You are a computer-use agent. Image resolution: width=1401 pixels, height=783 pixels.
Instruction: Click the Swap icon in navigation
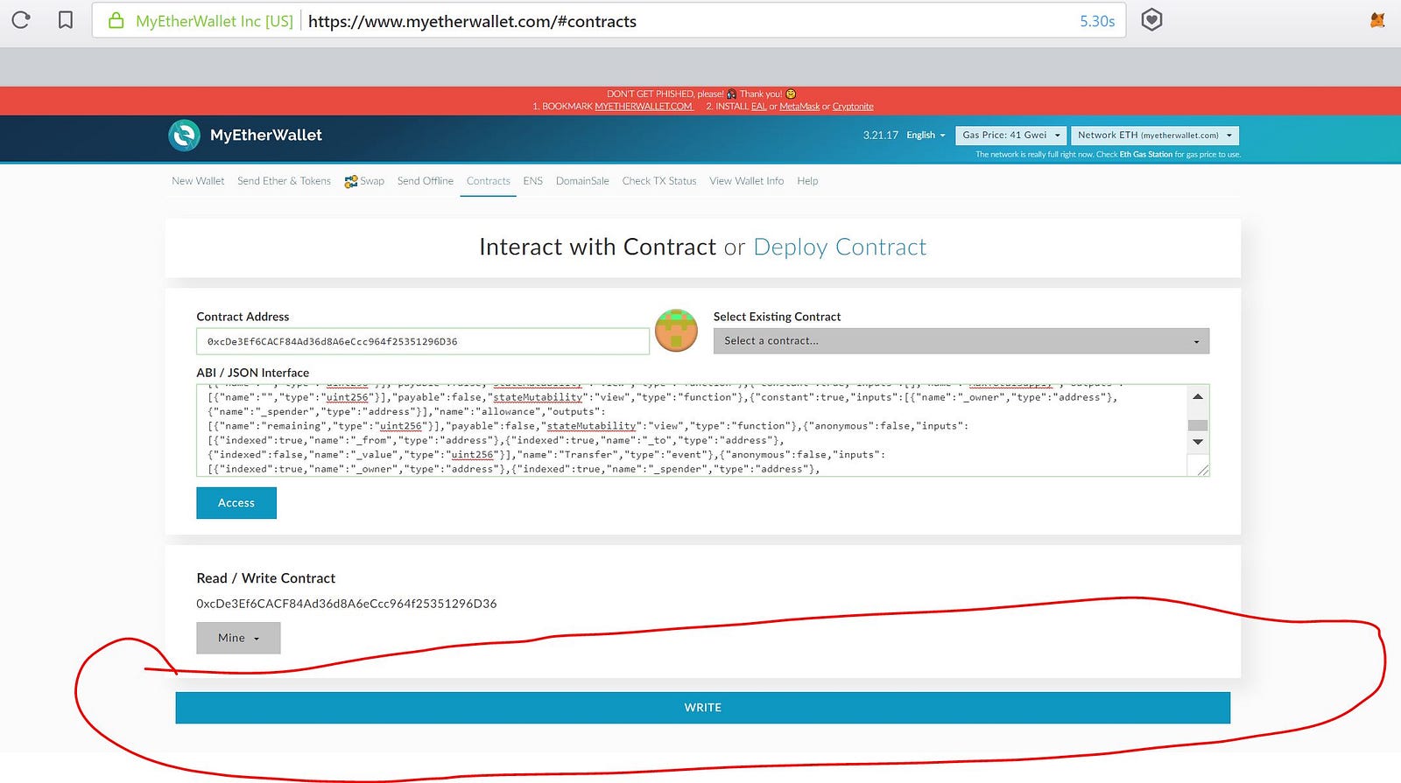351,181
